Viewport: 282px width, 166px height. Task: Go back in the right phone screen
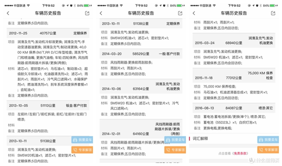[194, 13]
